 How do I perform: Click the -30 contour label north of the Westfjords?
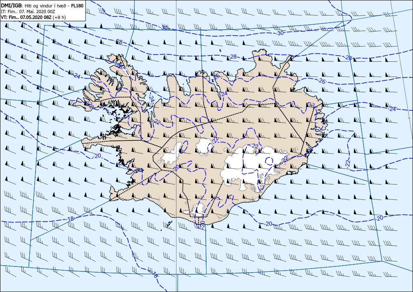(x=164, y=28)
